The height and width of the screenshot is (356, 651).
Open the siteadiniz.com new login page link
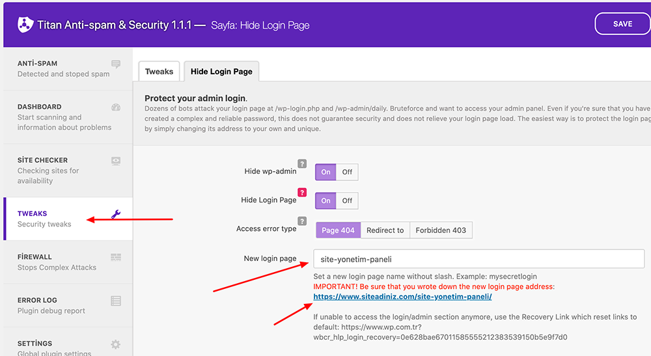point(402,297)
